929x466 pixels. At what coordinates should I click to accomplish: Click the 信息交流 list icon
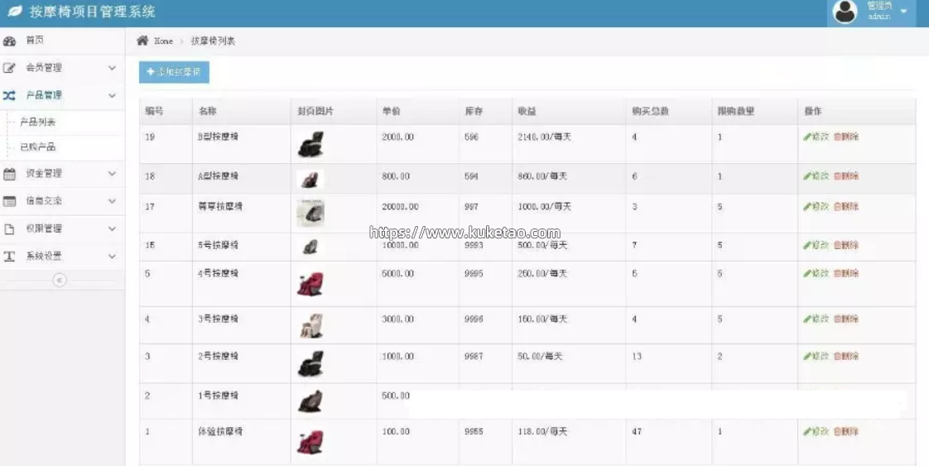(10, 201)
